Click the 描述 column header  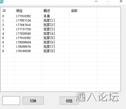pos(56,11)
